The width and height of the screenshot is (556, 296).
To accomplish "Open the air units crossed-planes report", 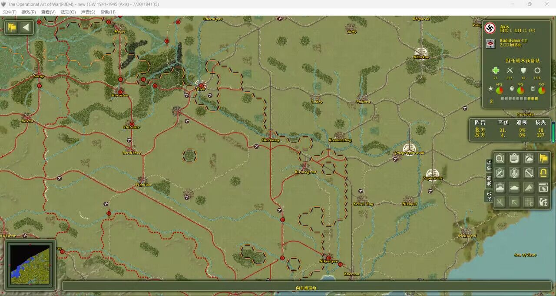I will tap(500, 173).
